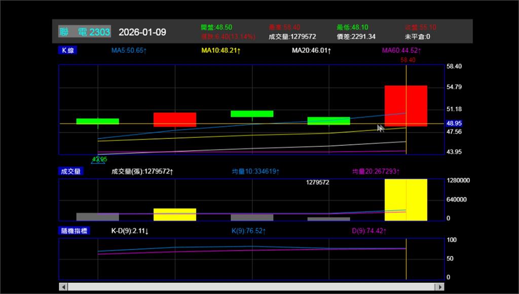
Task: Click the scrollbar right arrow
Action: (440, 287)
